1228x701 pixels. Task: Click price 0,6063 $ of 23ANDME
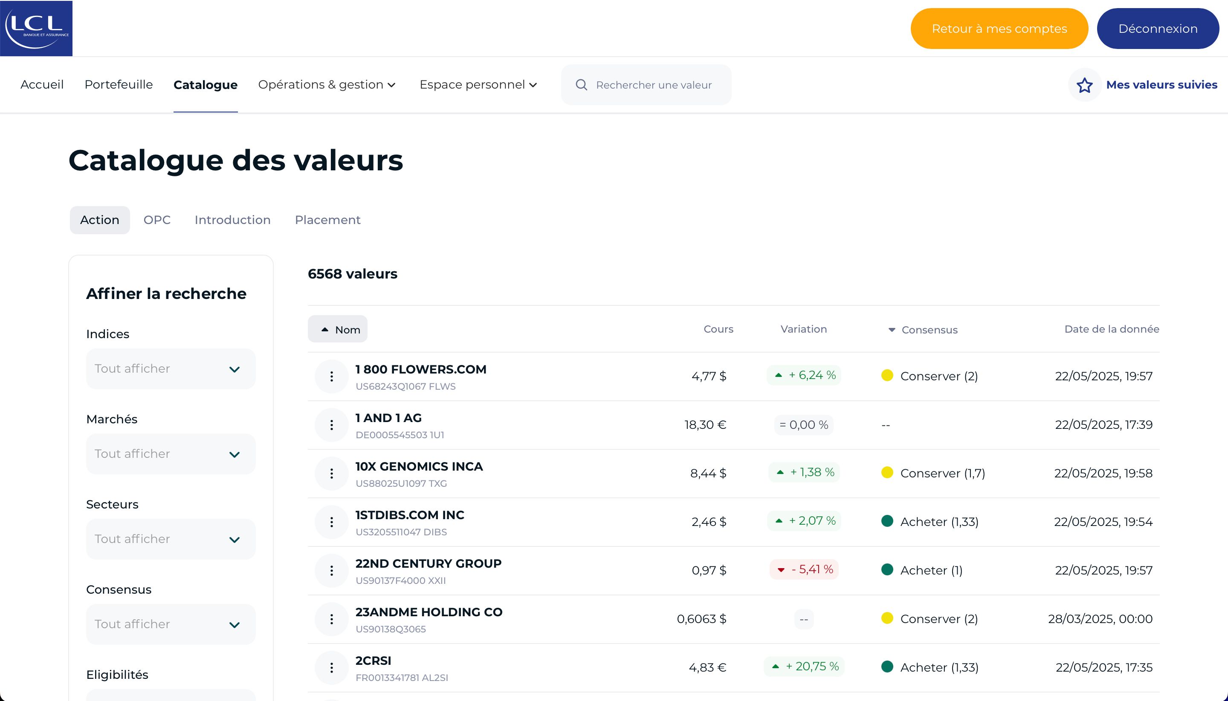coord(701,619)
